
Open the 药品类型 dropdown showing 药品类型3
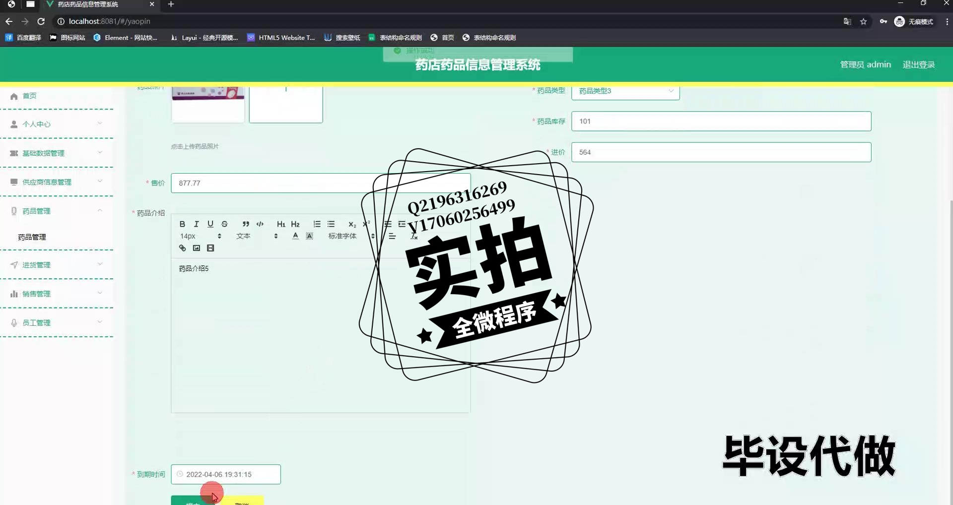click(x=625, y=91)
